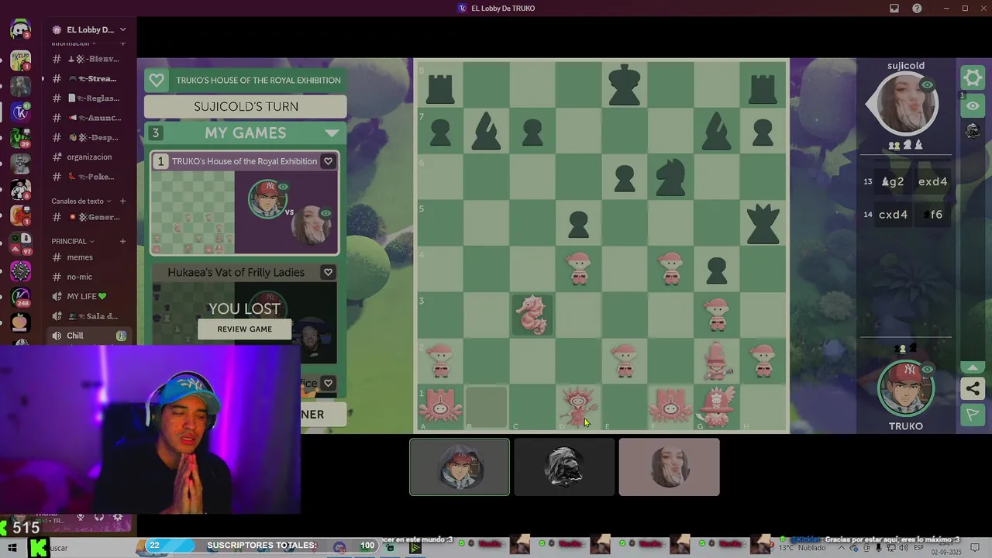Click the pink seahorse knight on c3
This screenshot has width=992, height=558.
click(x=532, y=315)
